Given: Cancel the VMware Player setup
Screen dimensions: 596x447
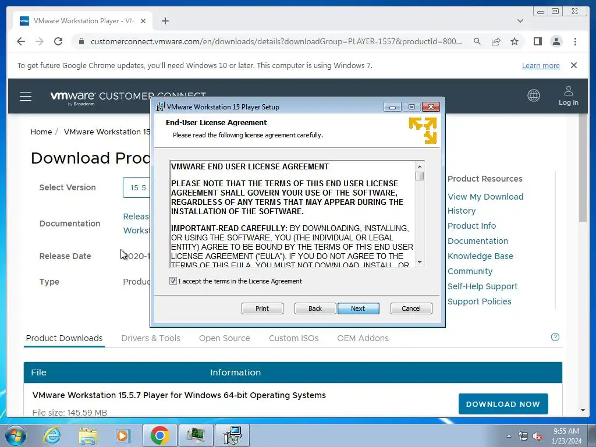Looking at the screenshot, I should [x=411, y=308].
